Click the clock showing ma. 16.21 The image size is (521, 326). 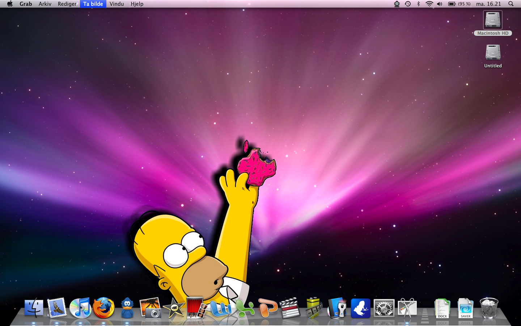tap(488, 4)
